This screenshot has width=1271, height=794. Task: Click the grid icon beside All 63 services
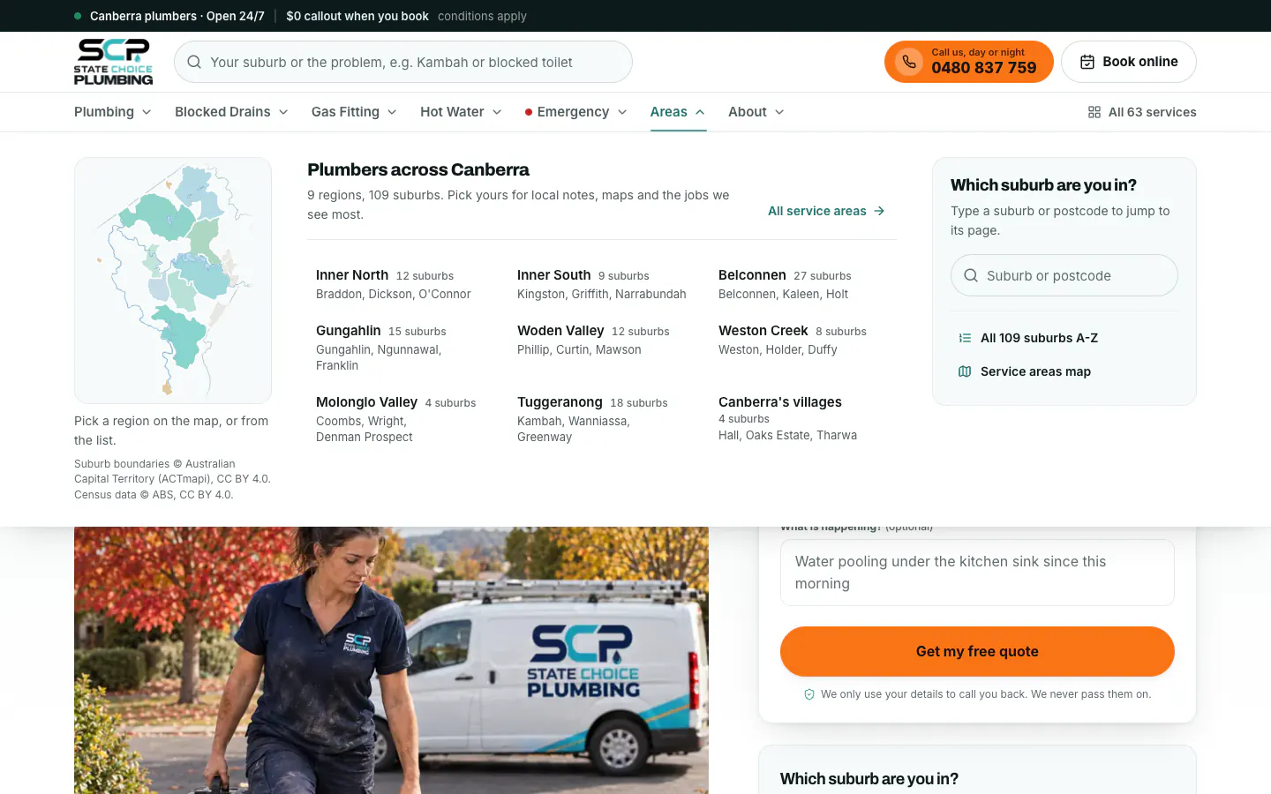click(1094, 112)
